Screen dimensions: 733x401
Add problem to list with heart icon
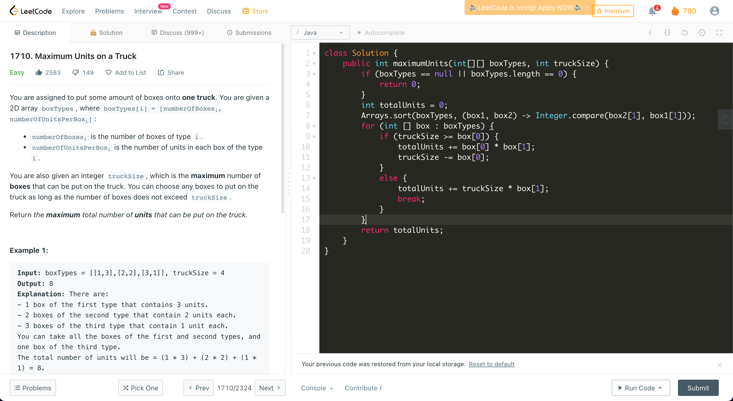108,73
